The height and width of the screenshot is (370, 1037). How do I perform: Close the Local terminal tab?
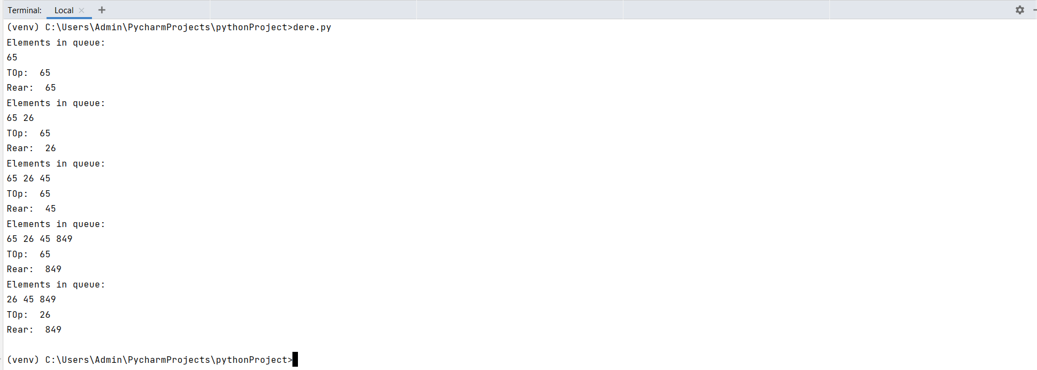(82, 10)
